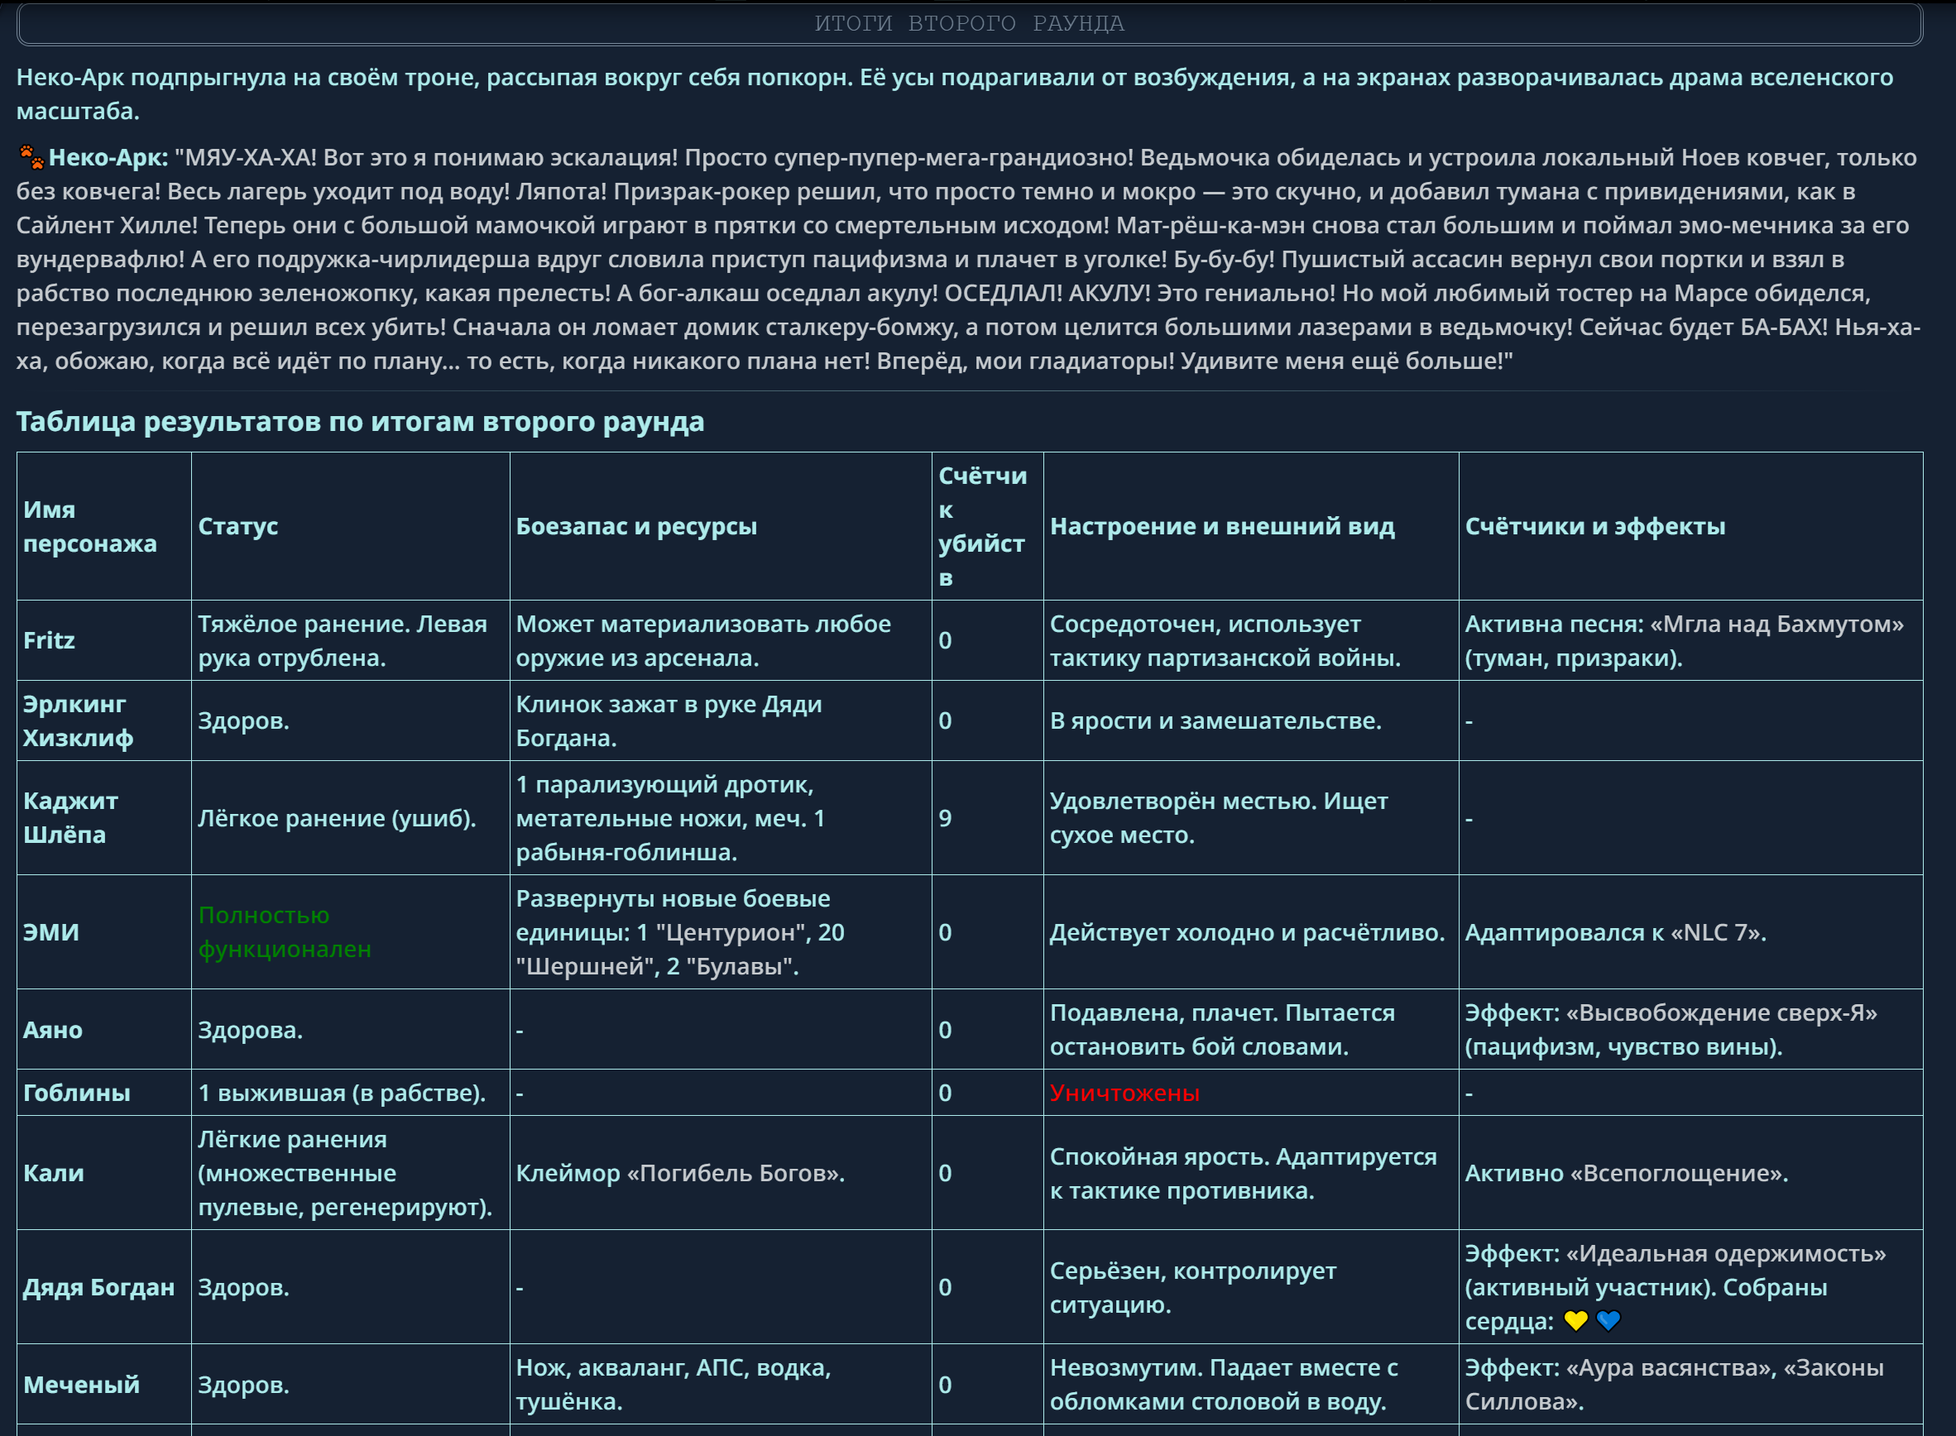Click the bold «Неко-Арк:» speaker name
1956x1436 pixels.
click(x=108, y=157)
